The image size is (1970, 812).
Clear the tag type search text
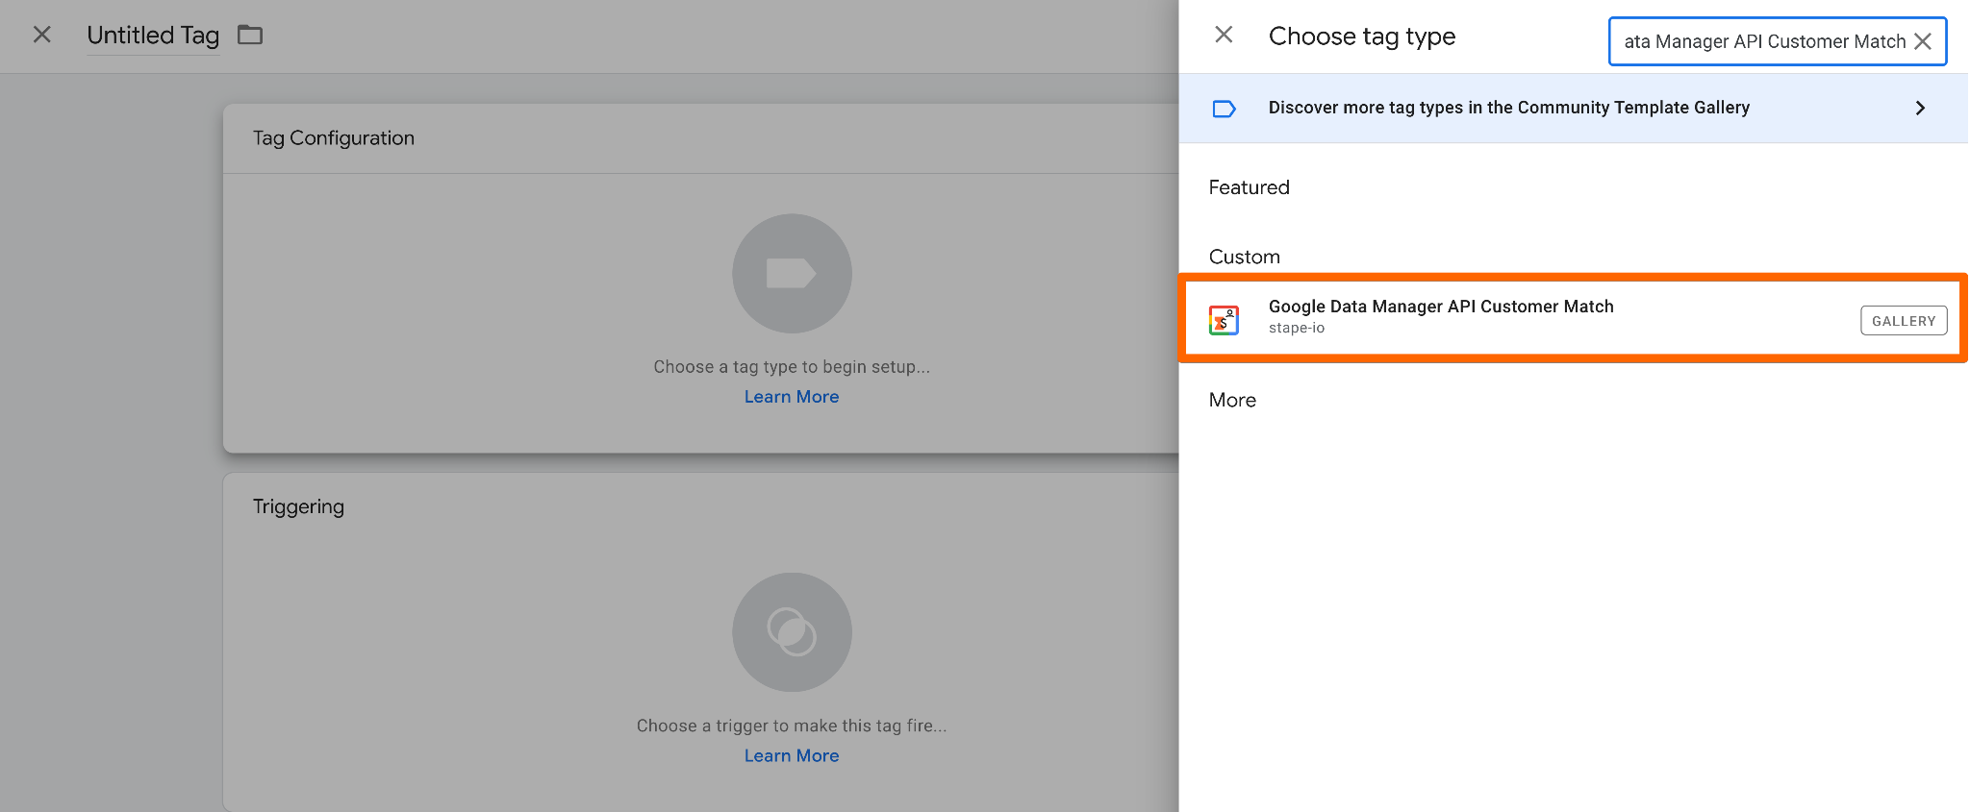tap(1923, 41)
